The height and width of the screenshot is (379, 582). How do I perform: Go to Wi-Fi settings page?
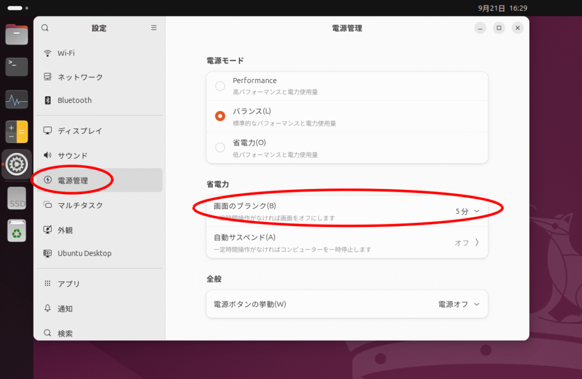click(x=99, y=53)
